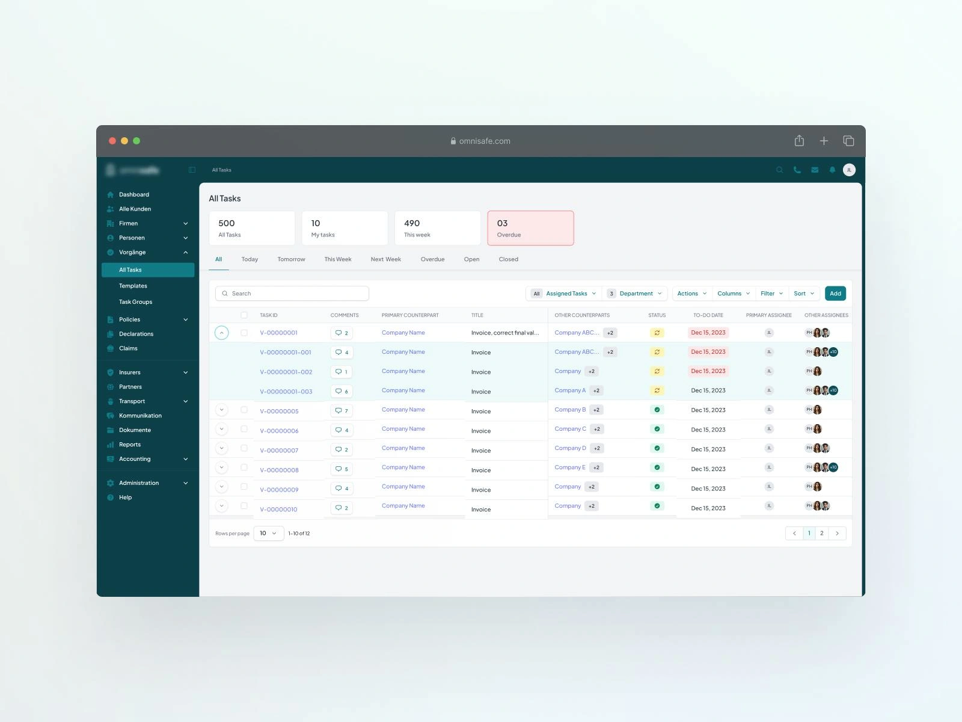Switch to Today tab
The width and height of the screenshot is (962, 722).
click(x=250, y=259)
